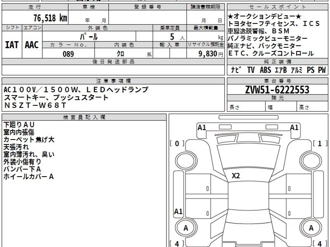Select the 車線逸脱警報、BSM line
330x247 pixels.
point(259,31)
